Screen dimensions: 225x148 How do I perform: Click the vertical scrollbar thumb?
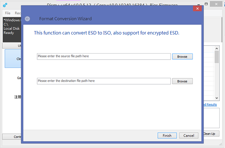coord(217,57)
